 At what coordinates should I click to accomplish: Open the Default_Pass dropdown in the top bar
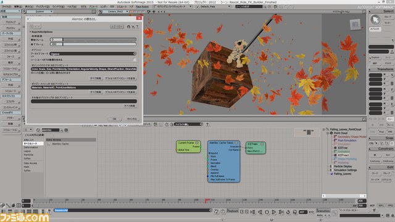pyautogui.click(x=214, y=7)
